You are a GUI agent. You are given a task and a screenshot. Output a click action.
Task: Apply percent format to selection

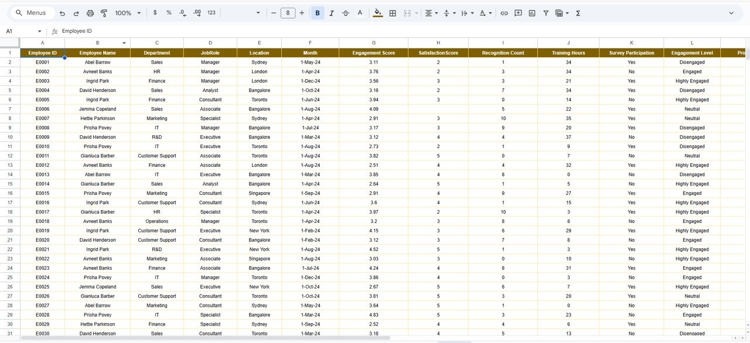pyautogui.click(x=169, y=12)
